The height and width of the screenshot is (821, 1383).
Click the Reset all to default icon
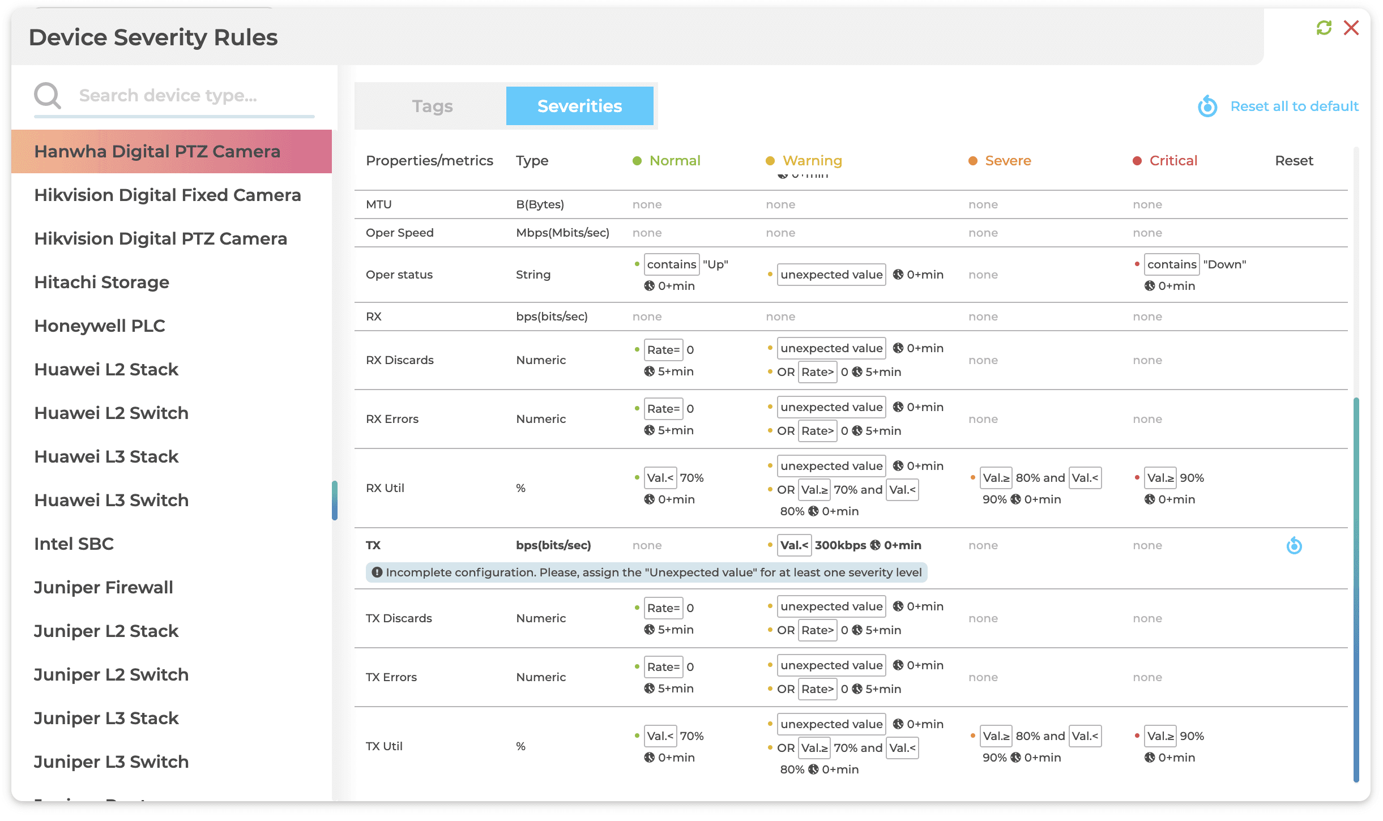coord(1207,106)
